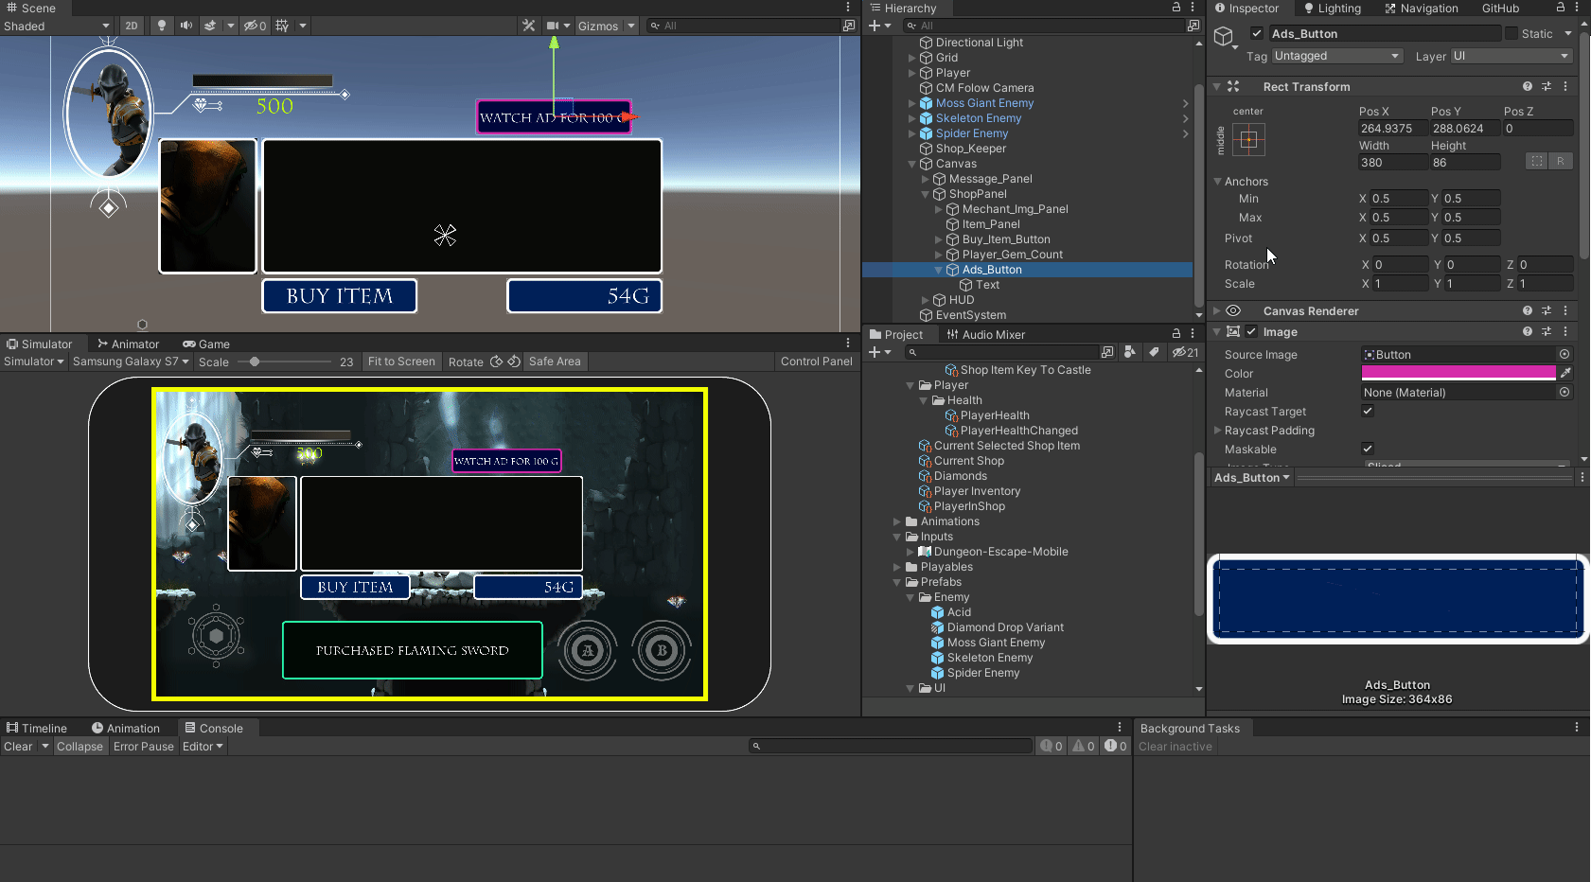Viewport: 1591px width, 882px height.
Task: Open the Skeleton Enemy prefab arrow
Action: click(1185, 118)
